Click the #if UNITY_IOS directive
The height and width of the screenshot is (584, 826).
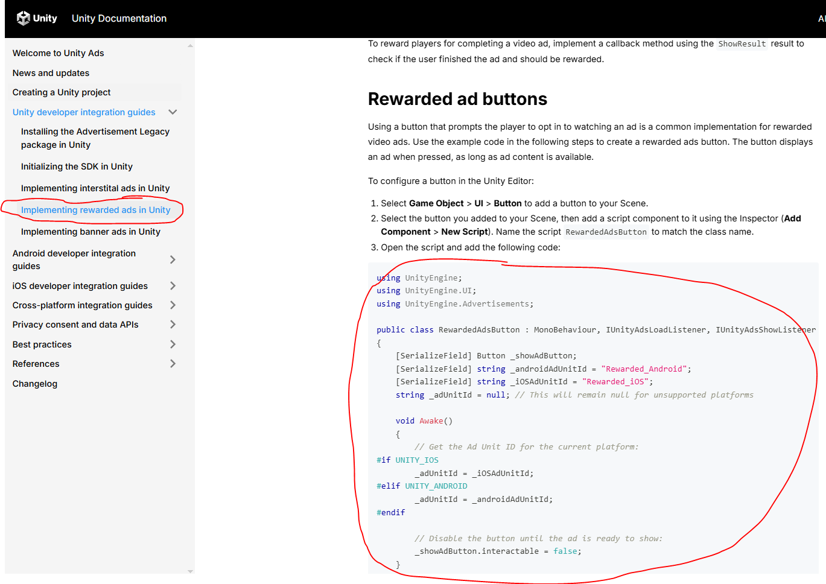click(407, 460)
